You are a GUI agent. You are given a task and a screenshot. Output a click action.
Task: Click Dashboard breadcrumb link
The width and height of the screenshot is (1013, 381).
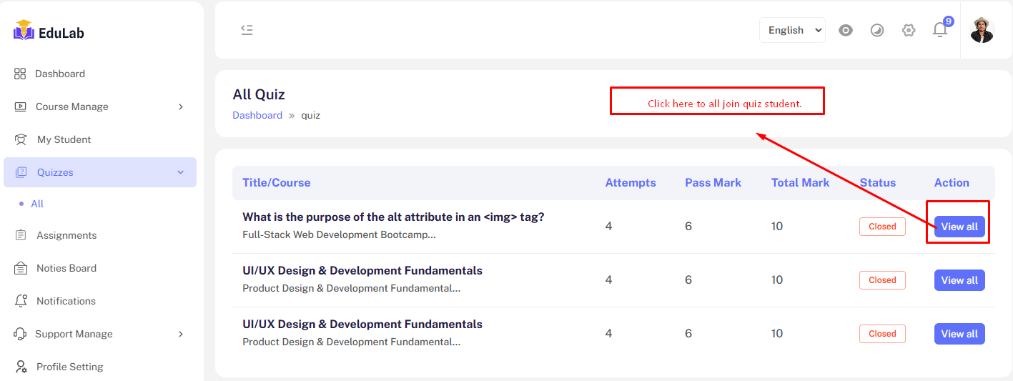[x=257, y=115]
